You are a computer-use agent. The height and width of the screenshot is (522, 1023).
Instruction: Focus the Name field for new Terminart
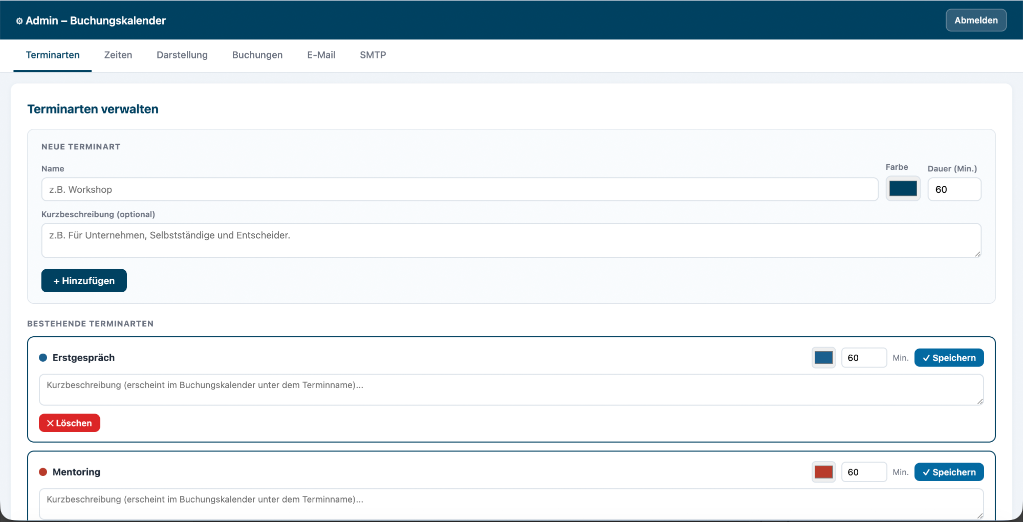[460, 189]
